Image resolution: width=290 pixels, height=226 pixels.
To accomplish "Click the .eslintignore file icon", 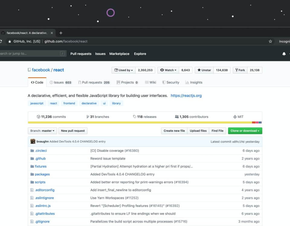I will pos(32,198).
